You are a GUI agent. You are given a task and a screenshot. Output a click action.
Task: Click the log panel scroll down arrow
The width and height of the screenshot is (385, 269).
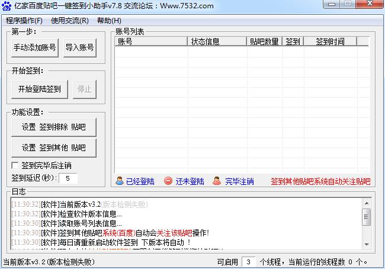[x=367, y=244]
